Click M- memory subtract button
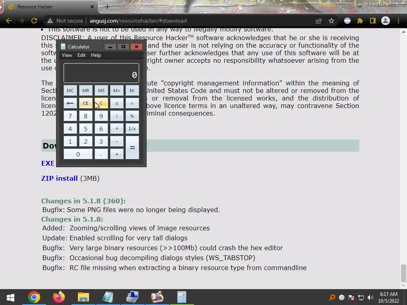 click(x=132, y=91)
